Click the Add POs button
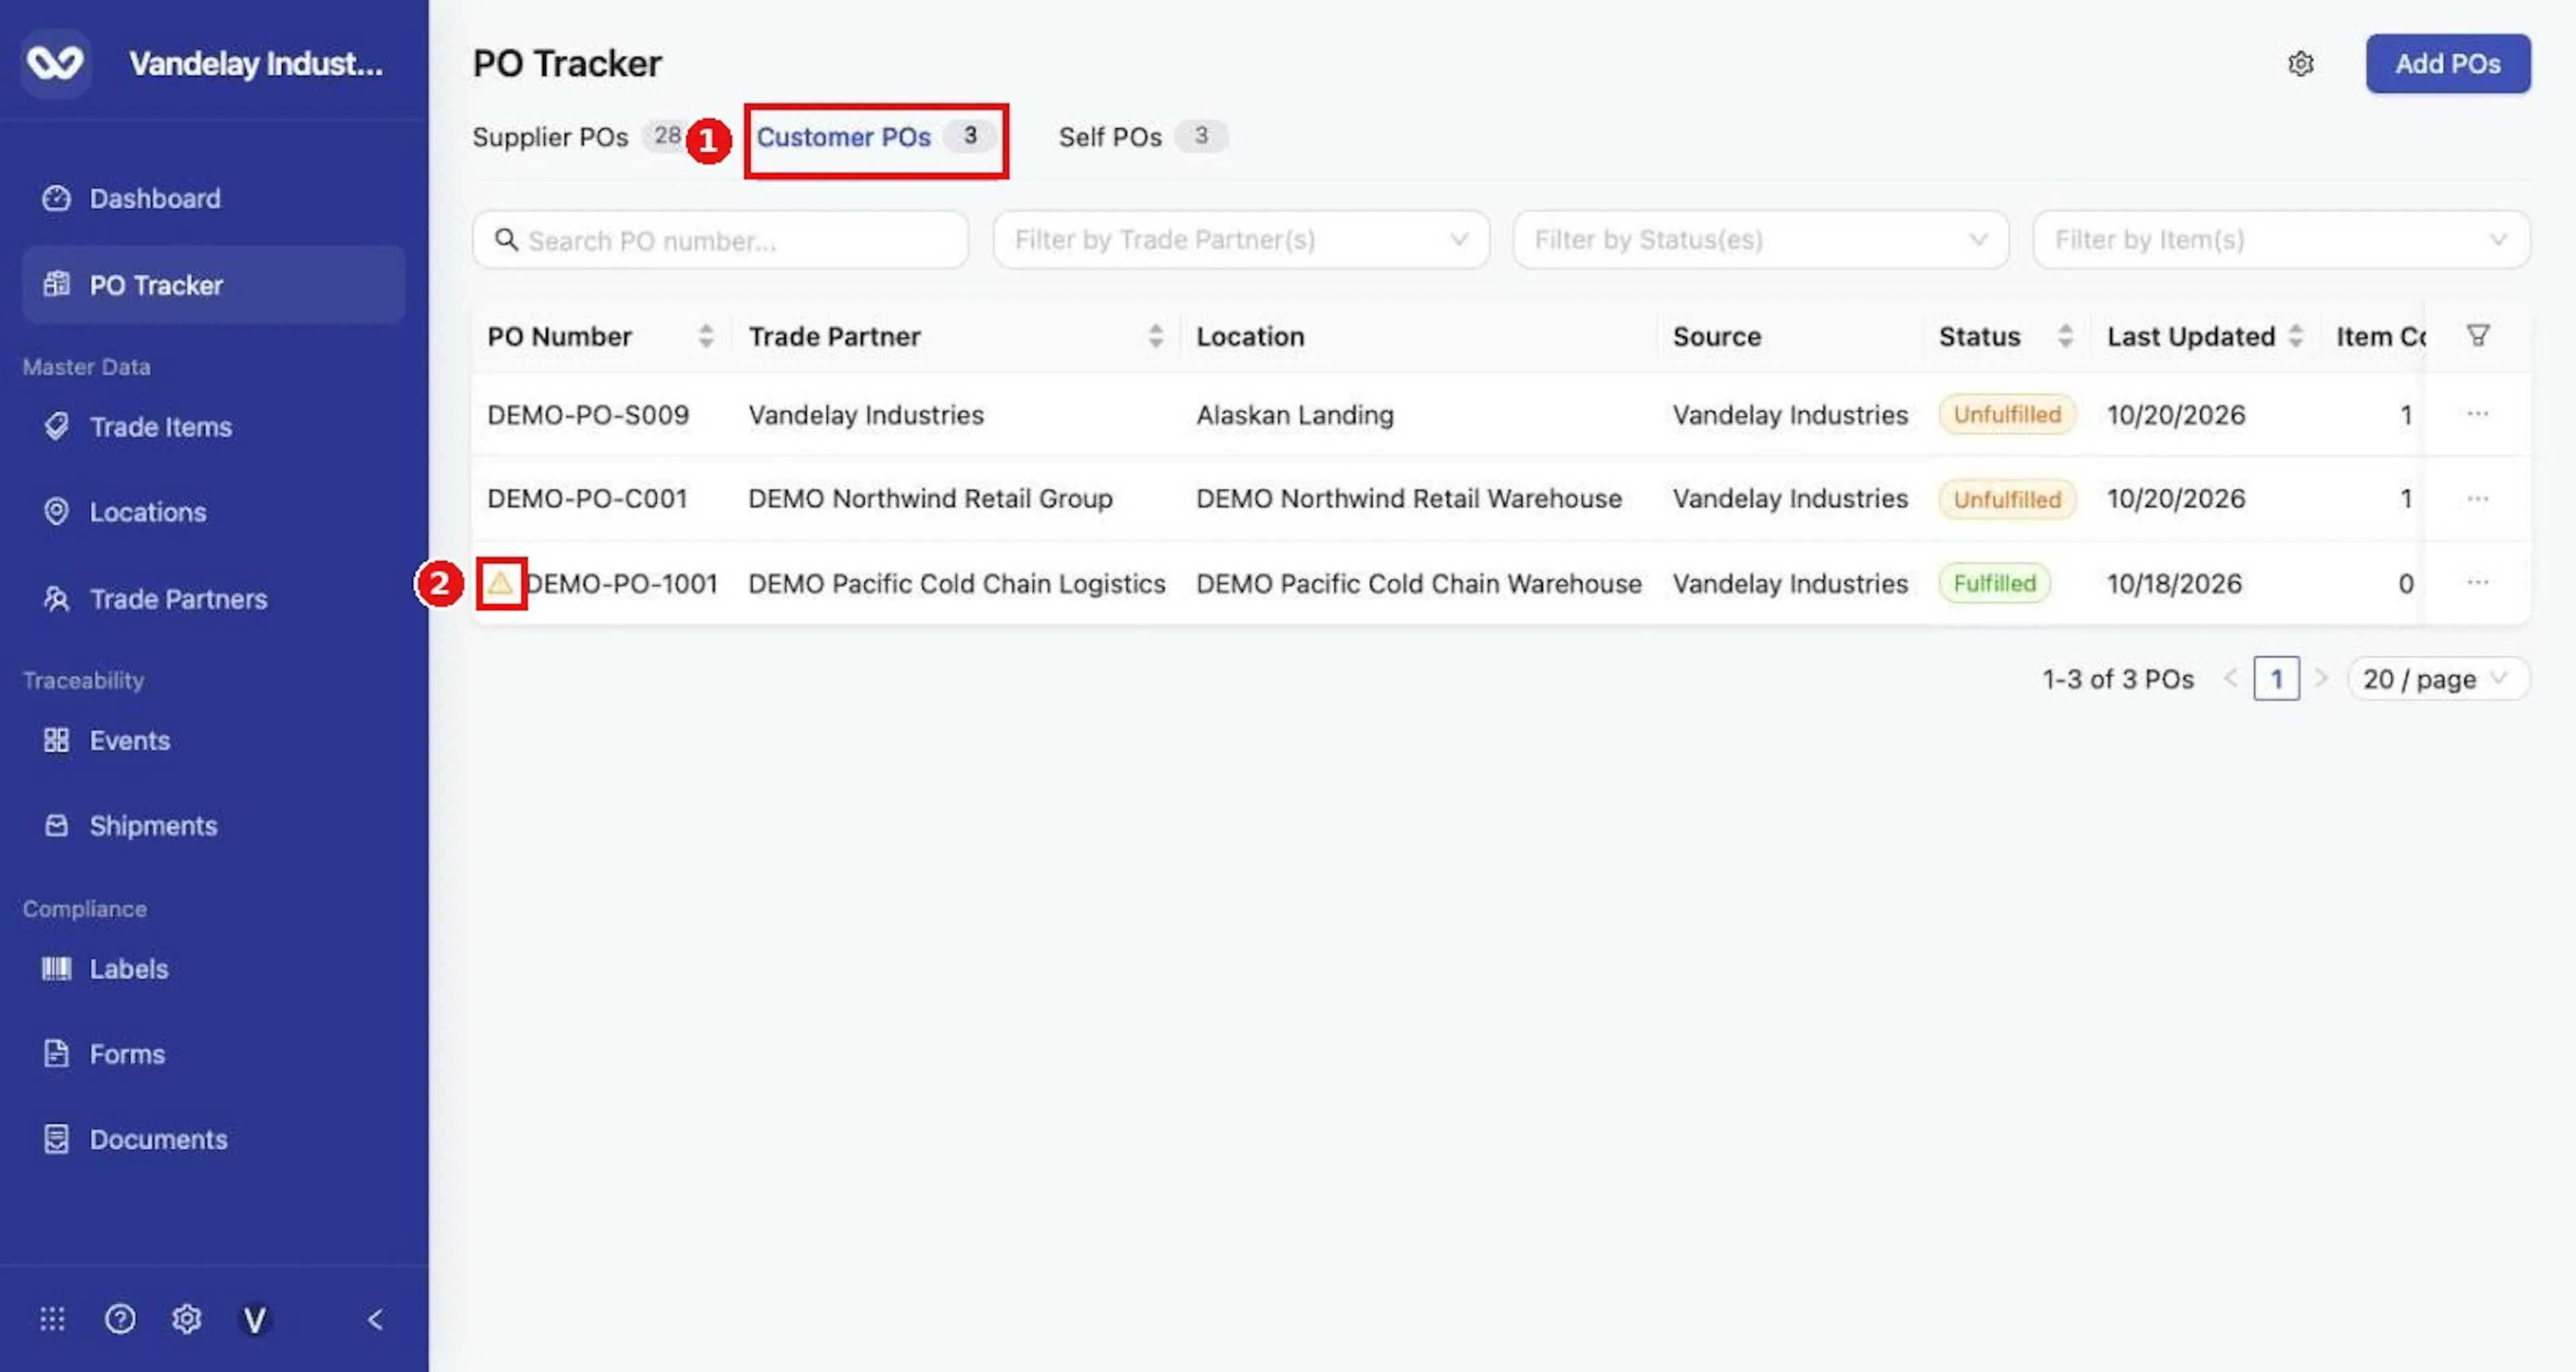This screenshot has width=2576, height=1372. (2448, 64)
